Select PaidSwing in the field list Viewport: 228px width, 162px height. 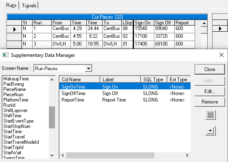(13, 84)
